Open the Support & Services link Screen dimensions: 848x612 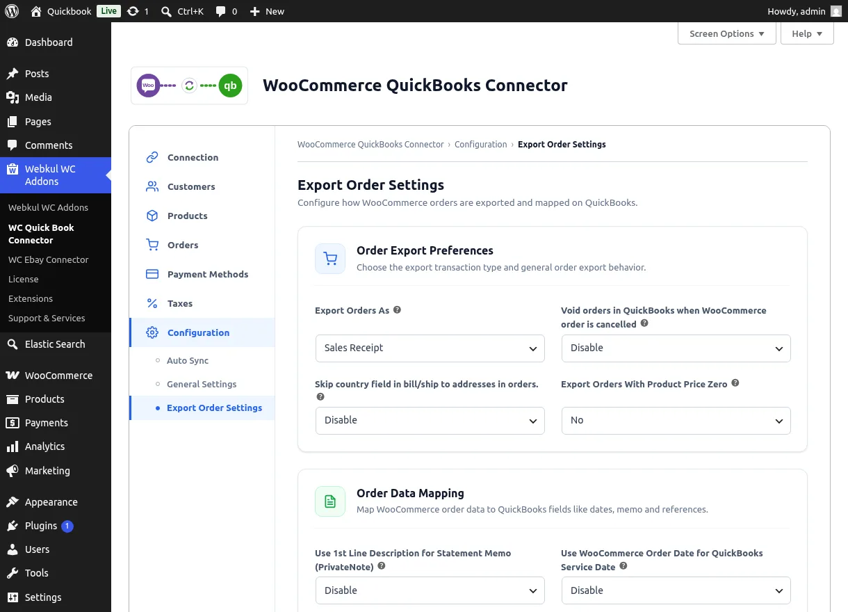tap(47, 318)
